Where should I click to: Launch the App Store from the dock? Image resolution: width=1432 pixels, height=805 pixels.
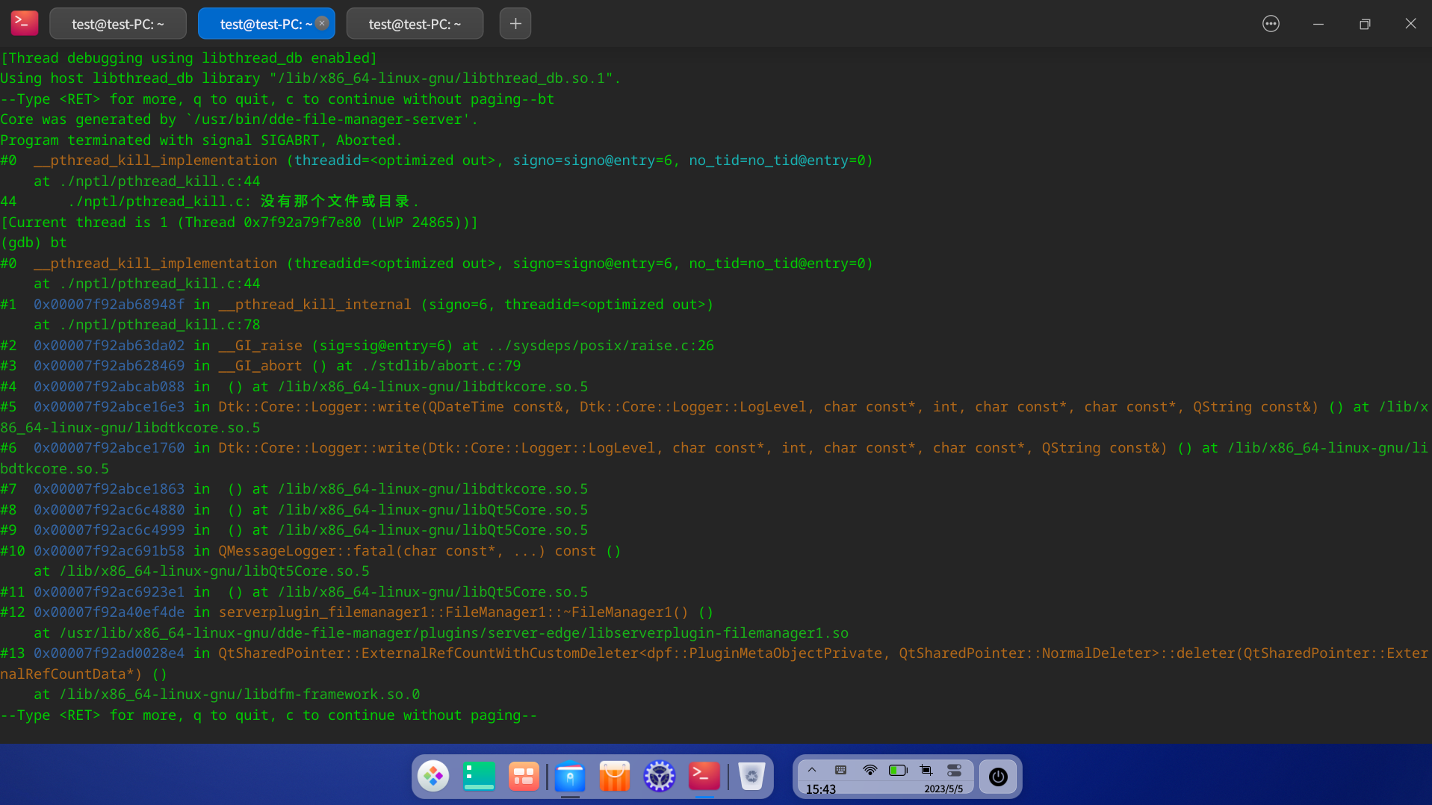(614, 777)
